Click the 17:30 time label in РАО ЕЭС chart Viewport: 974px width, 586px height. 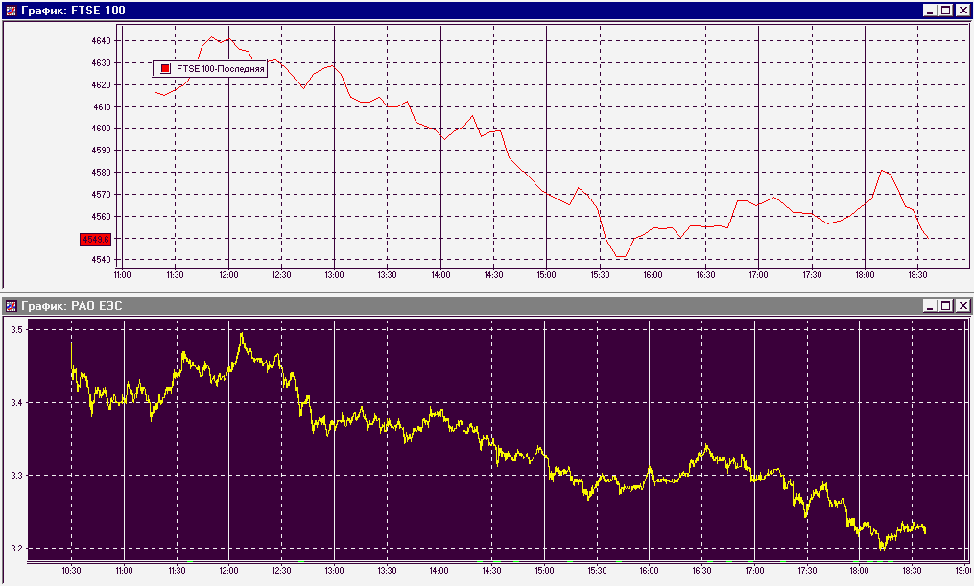click(808, 570)
